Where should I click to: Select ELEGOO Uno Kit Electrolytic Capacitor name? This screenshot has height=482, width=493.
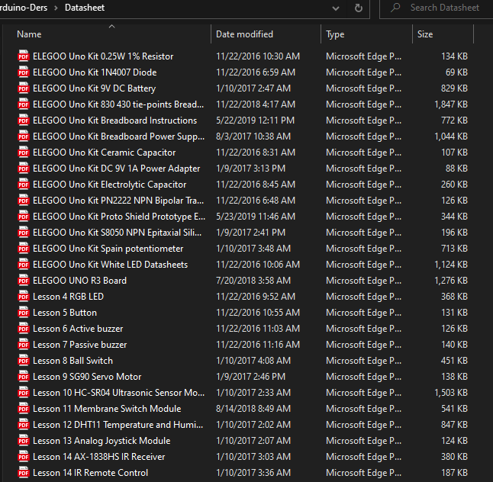109,185
